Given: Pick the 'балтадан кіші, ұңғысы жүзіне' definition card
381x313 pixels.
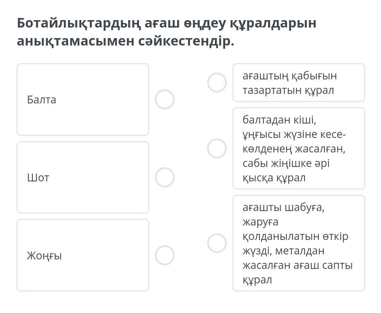Looking at the screenshot, I should point(298,148).
